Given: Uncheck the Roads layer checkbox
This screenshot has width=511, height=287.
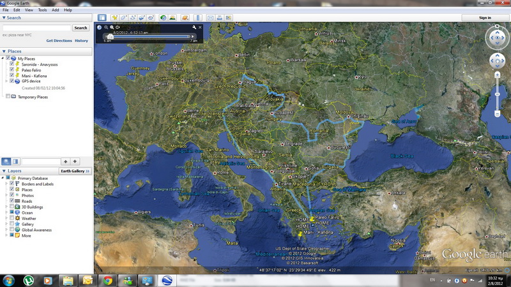Looking at the screenshot, I should point(11,201).
